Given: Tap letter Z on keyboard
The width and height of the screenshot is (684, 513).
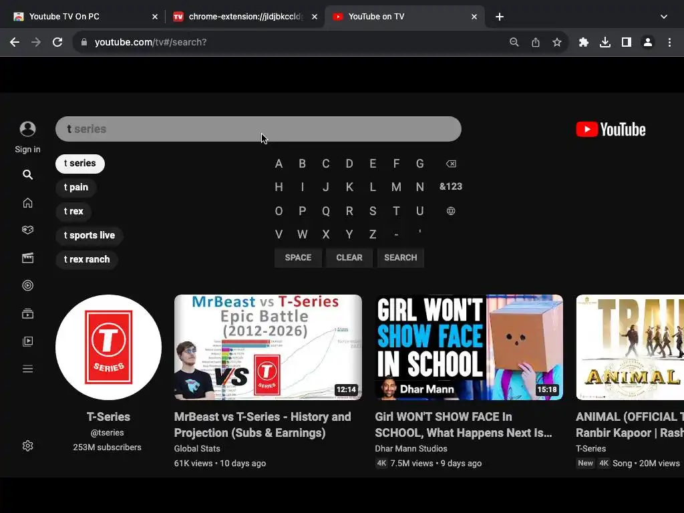Looking at the screenshot, I should coord(373,234).
